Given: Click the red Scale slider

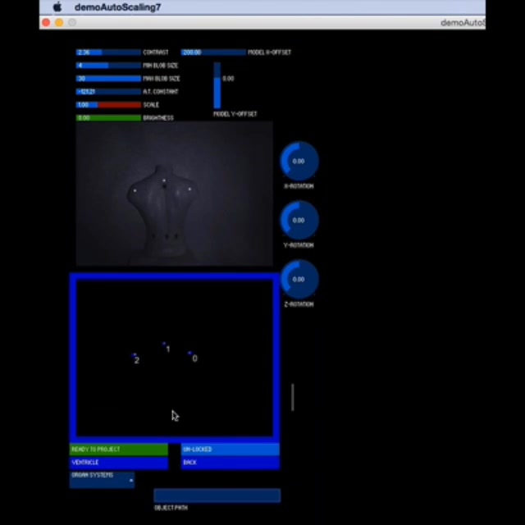Looking at the screenshot, I should click(108, 105).
